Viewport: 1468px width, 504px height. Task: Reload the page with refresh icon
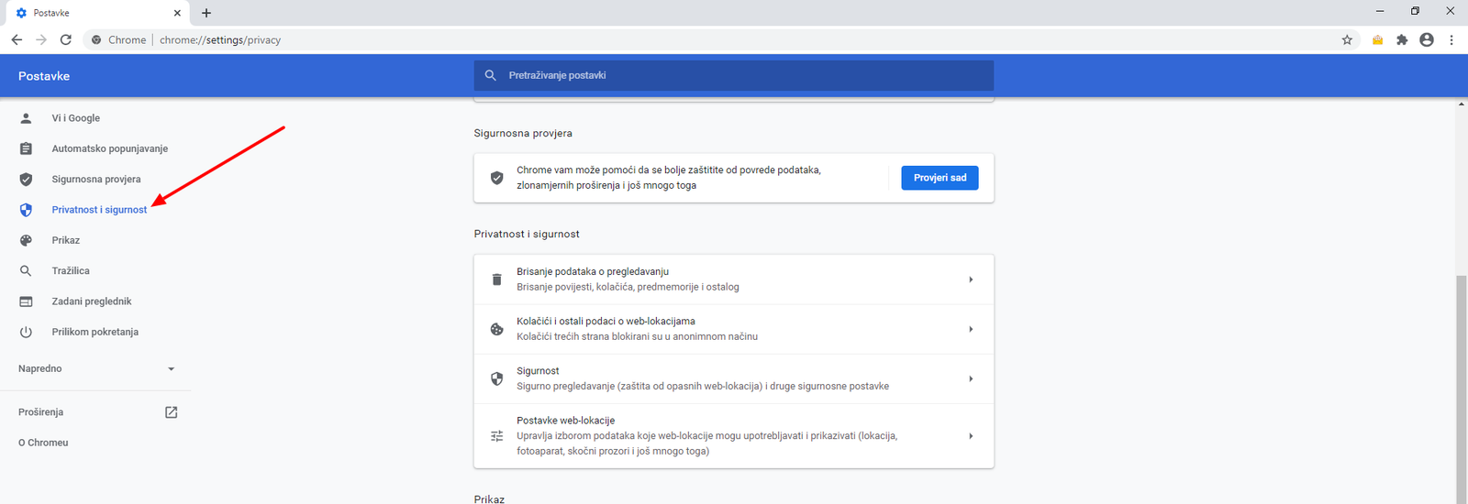(65, 39)
